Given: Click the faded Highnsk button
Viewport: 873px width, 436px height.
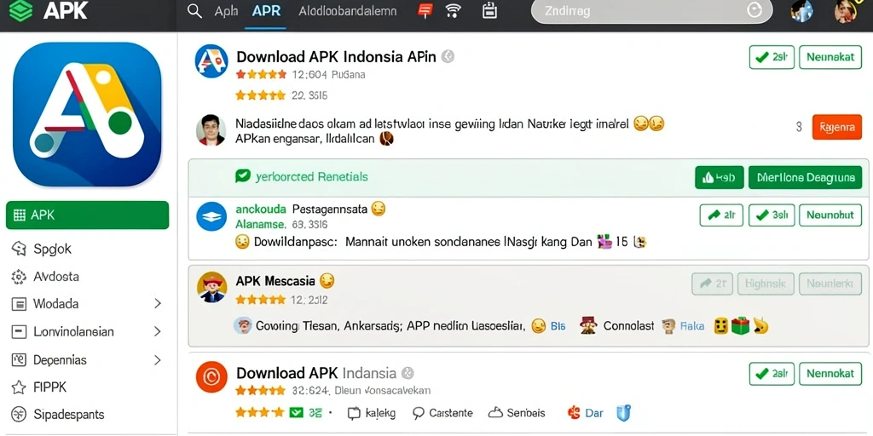Looking at the screenshot, I should (x=766, y=284).
